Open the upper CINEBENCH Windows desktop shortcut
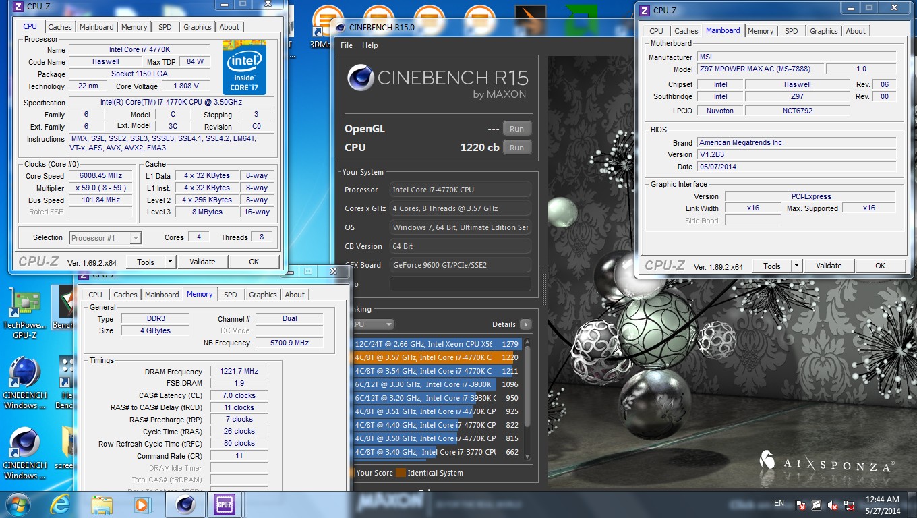Image resolution: width=917 pixels, height=518 pixels. tap(24, 382)
